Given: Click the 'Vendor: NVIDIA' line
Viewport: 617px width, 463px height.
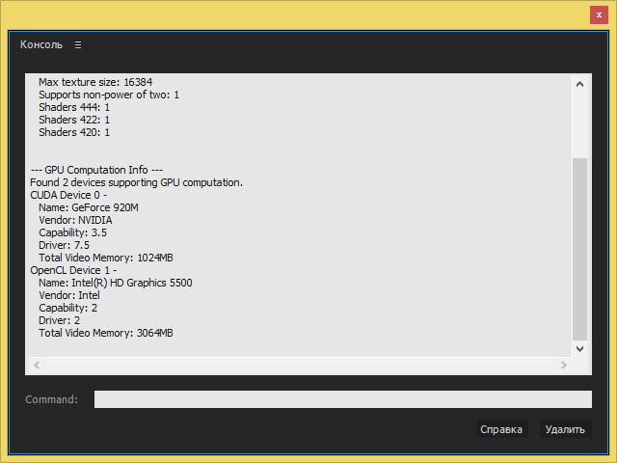Looking at the screenshot, I should point(75,221).
